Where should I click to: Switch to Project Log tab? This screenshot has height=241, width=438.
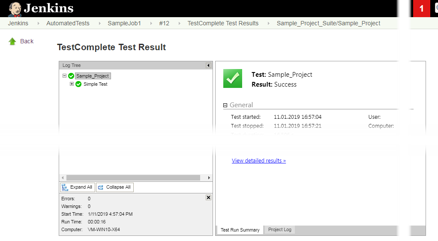[x=279, y=229]
